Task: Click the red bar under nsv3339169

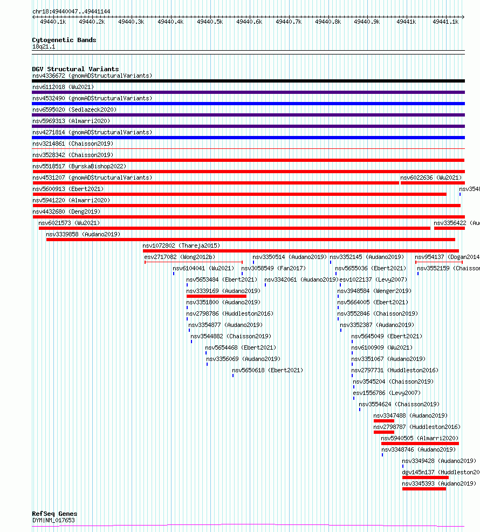Action: coord(216,296)
